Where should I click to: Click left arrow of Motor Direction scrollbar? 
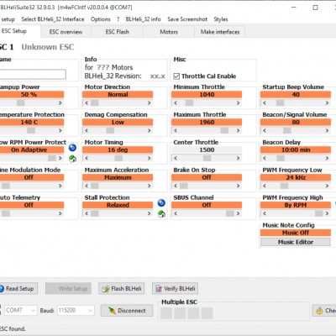click(87, 103)
